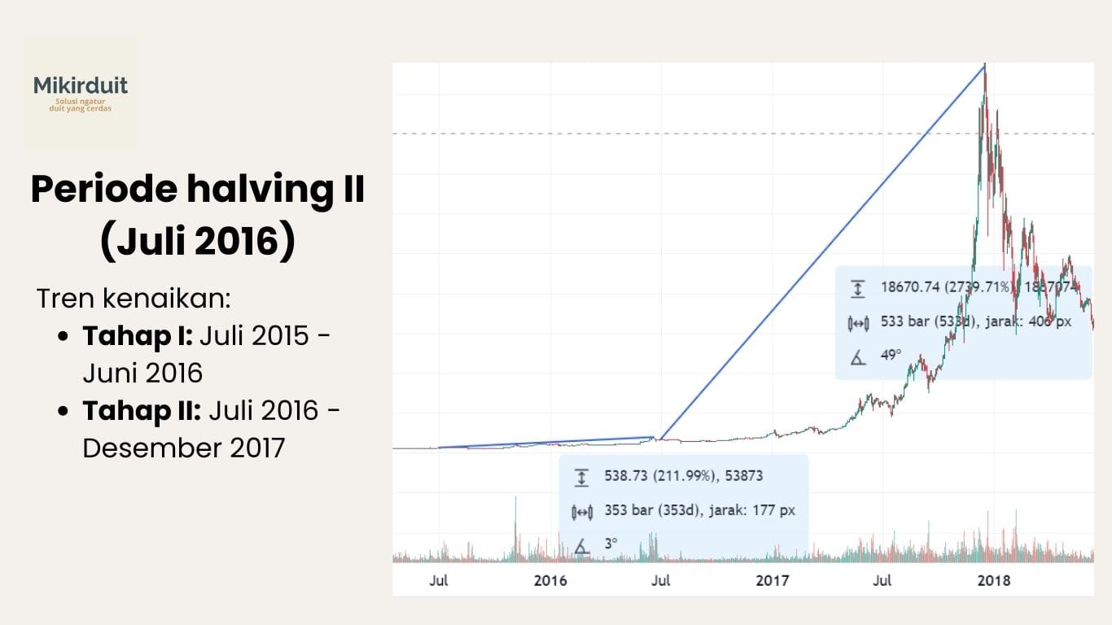Select the 'Periode halving II' heading
Image resolution: width=1112 pixels, height=625 pixels.
tap(198, 190)
